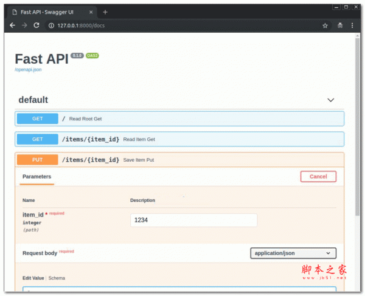Click the address bar URL 127.0.0.1:8000/docs
This screenshot has height=296, width=365.
(81, 26)
